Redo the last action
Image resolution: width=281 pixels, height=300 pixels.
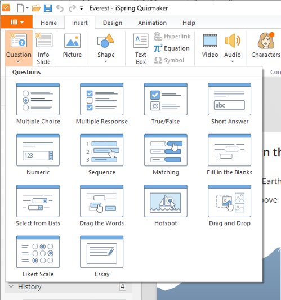(x=72, y=8)
